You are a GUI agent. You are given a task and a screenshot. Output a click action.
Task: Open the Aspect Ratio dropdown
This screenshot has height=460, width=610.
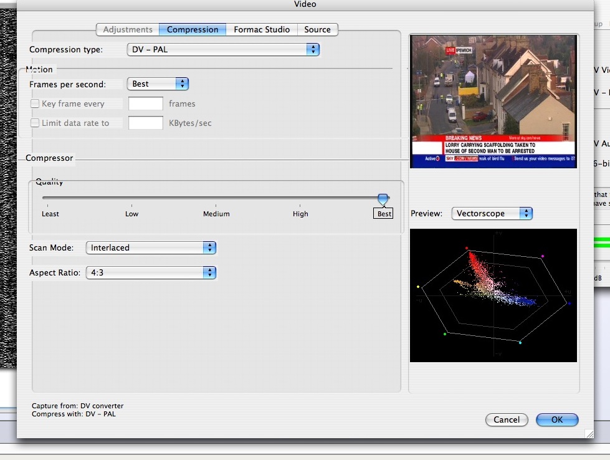click(151, 272)
